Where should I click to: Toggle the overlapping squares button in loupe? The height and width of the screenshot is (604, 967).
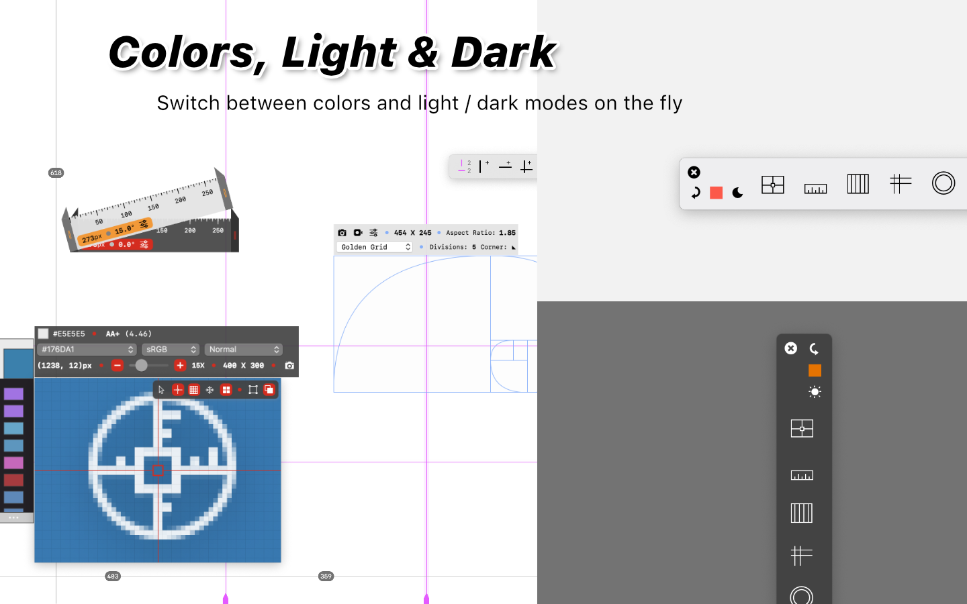(x=269, y=390)
